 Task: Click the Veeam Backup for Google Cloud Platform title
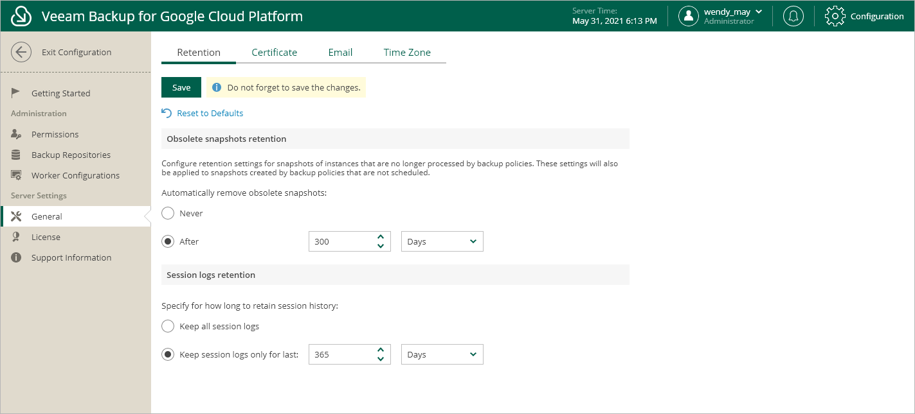(x=172, y=16)
